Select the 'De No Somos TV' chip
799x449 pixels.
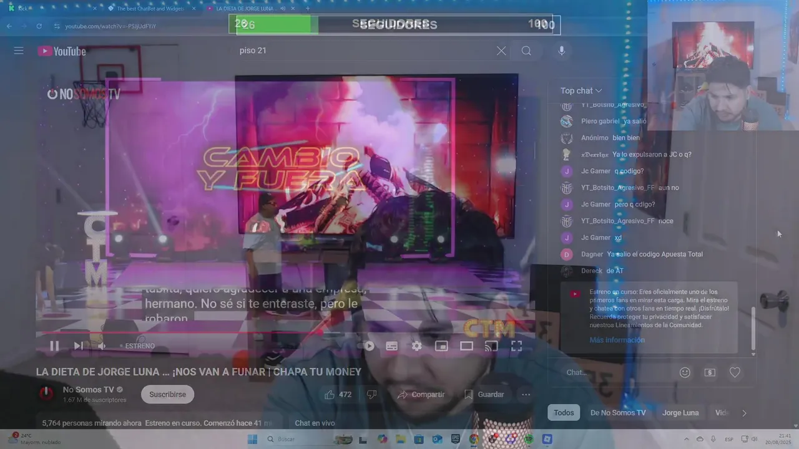pos(618,413)
